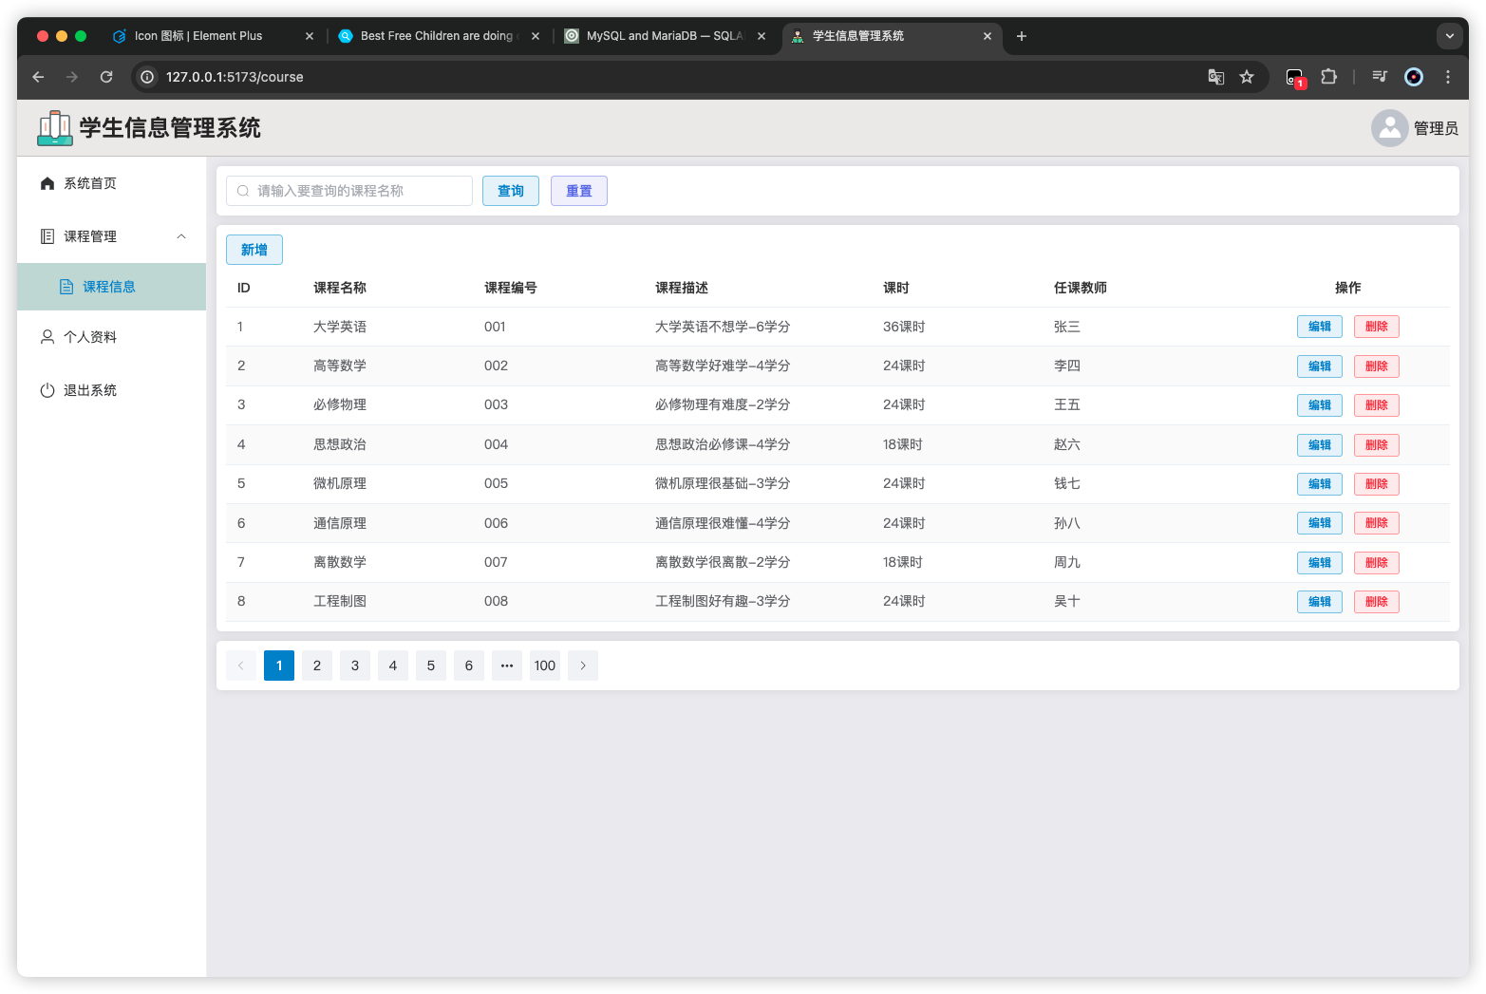Click the address bar URL 127.0.0.1:5173/course

[235, 77]
